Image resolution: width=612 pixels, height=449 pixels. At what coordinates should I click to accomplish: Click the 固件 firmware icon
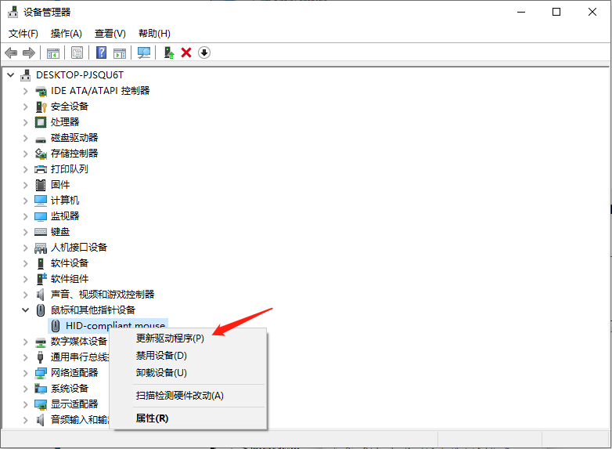pos(41,185)
